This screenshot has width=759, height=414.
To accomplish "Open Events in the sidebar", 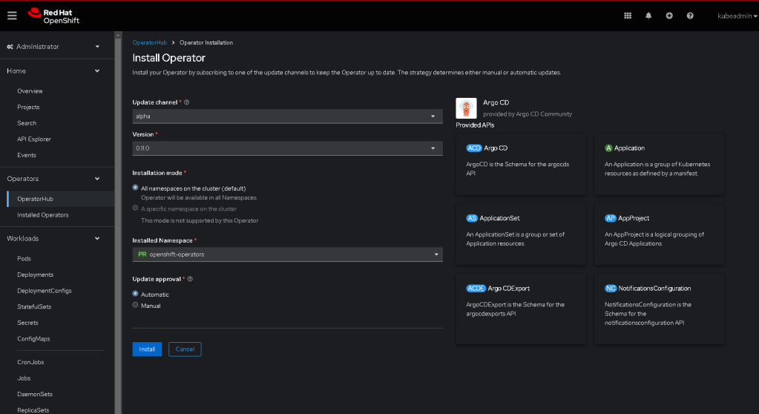I will [x=27, y=155].
